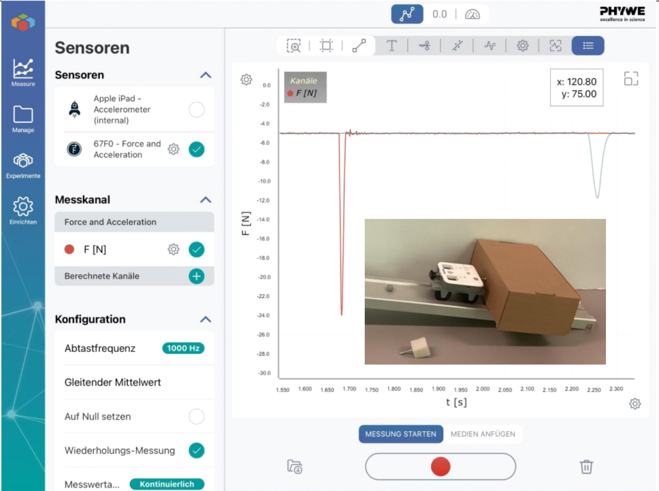
Task: Toggle Auf Null setzen option
Action: pyautogui.click(x=196, y=416)
